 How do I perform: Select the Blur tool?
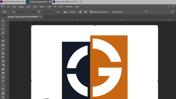coord(3,69)
